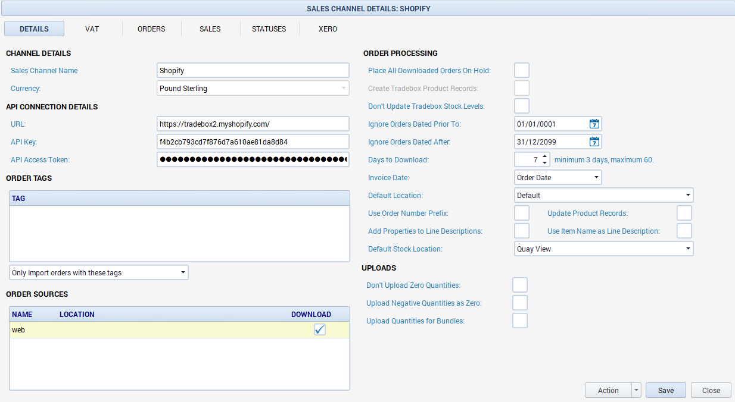Click the API Access Token field
735x402 pixels.
(x=253, y=159)
